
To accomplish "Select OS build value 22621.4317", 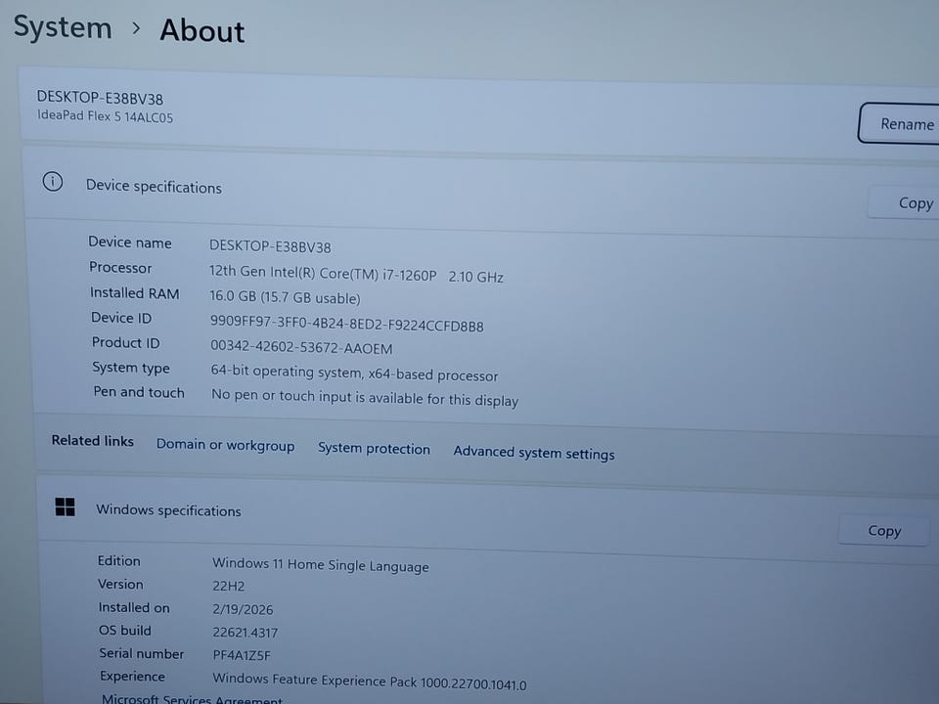I will 245,633.
